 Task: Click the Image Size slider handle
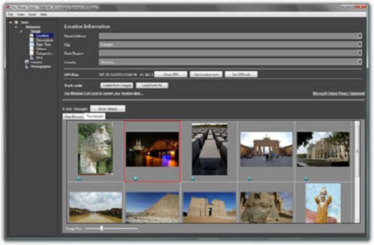101,228
